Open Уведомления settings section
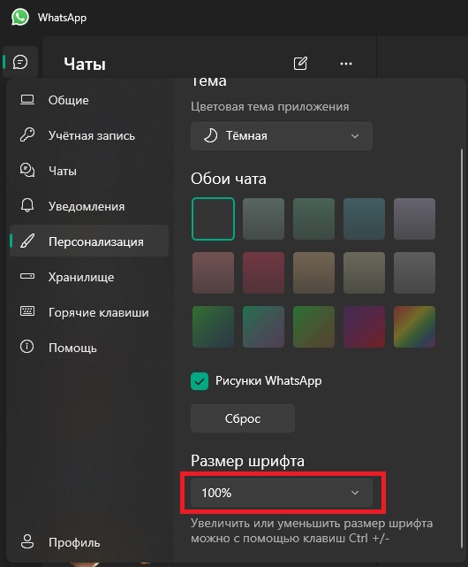The width and height of the screenshot is (468, 567). 89,206
